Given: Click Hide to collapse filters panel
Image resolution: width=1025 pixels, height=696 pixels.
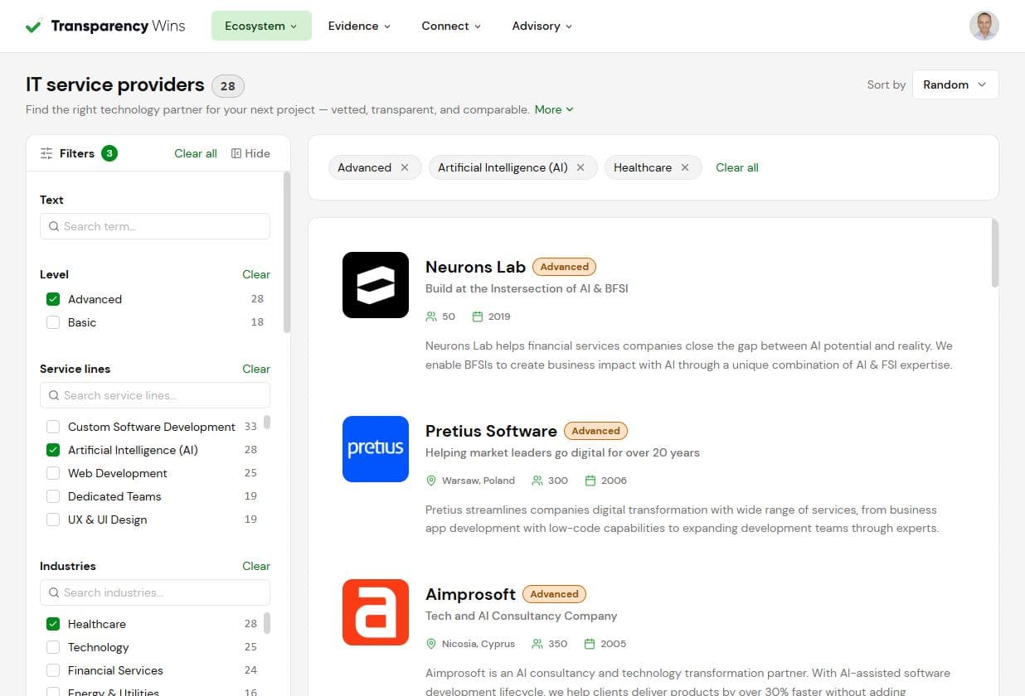Looking at the screenshot, I should [250, 153].
